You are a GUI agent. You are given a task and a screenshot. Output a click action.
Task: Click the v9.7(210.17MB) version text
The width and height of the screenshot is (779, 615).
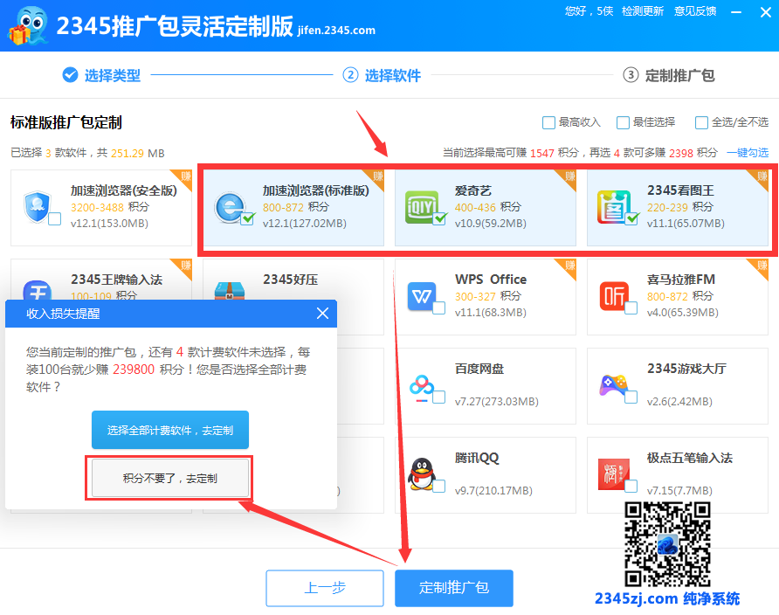[x=493, y=491]
